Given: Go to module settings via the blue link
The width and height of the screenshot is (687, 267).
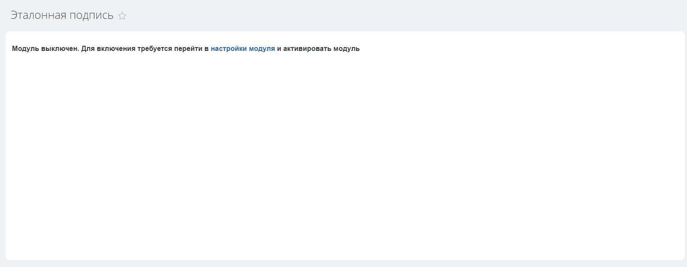Looking at the screenshot, I should pos(243,49).
